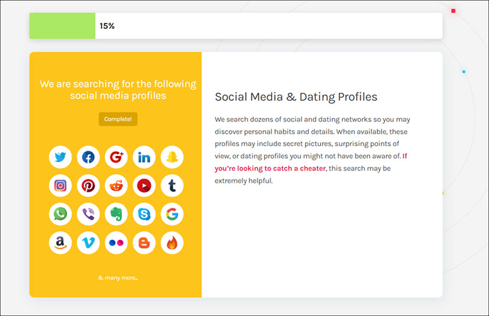Click the Google Plus icon
This screenshot has width=489, height=316.
(x=116, y=157)
